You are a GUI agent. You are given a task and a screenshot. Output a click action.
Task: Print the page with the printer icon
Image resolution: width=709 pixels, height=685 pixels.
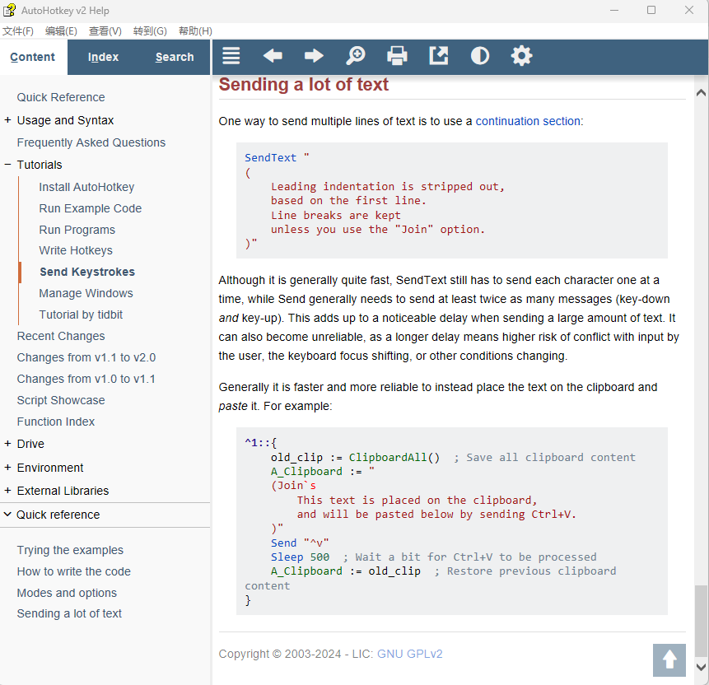(397, 56)
